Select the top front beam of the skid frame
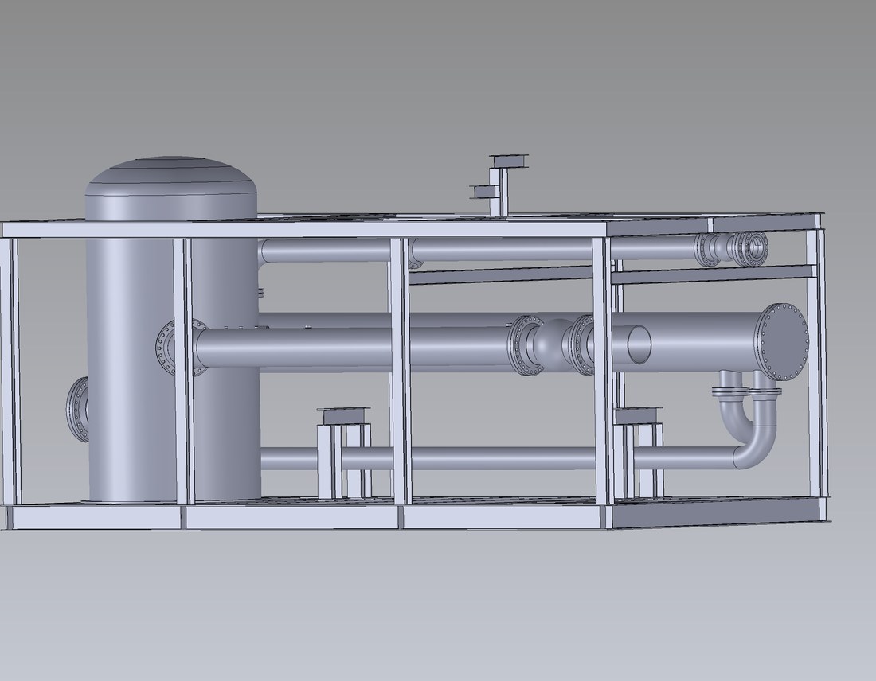This screenshot has width=876, height=681. coord(304,229)
